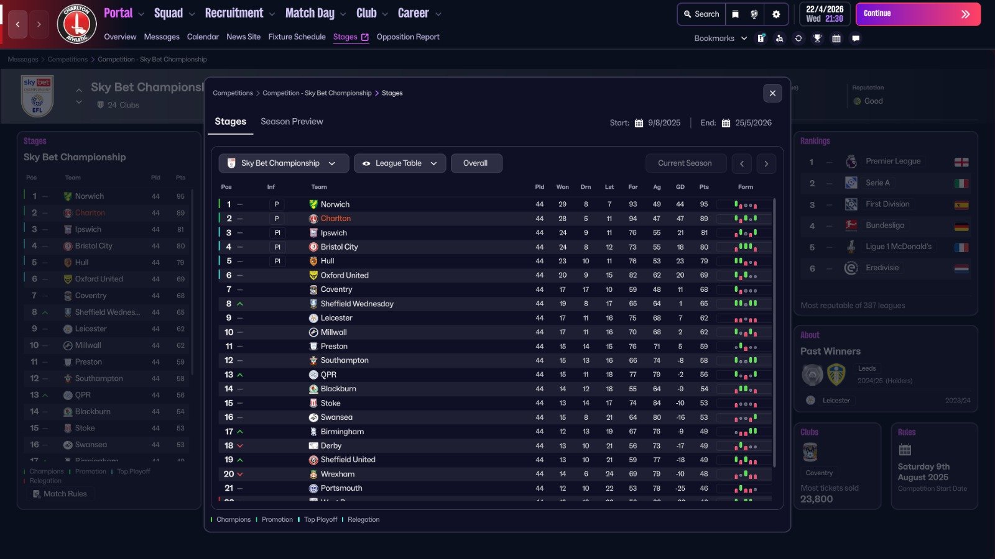Open the trophy shortcut icon

click(x=818, y=39)
